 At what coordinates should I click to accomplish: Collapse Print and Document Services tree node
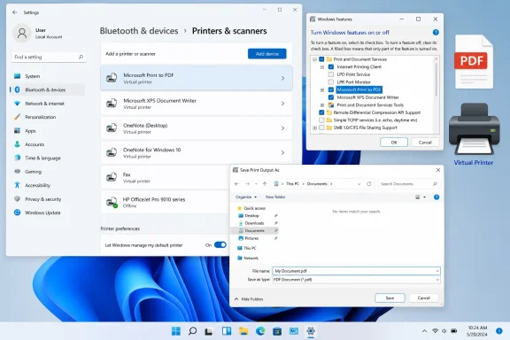(x=314, y=59)
